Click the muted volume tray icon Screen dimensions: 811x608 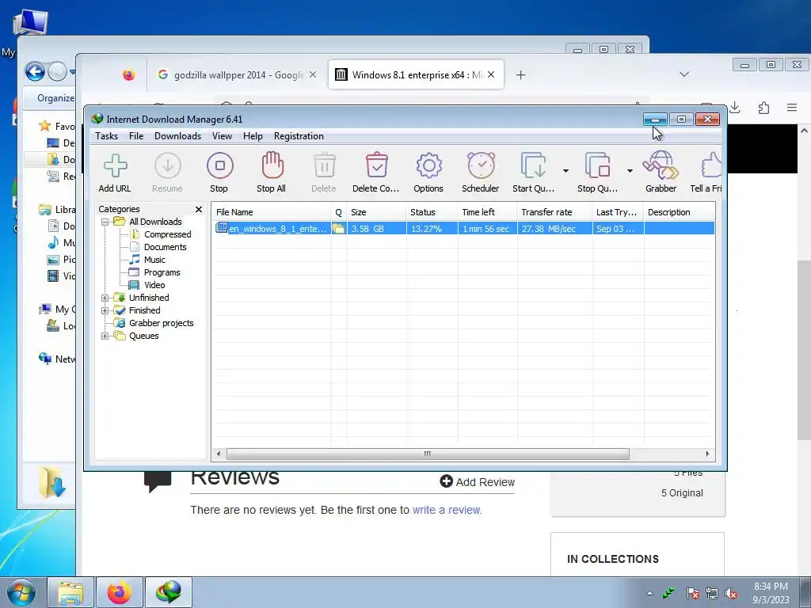pos(731,593)
